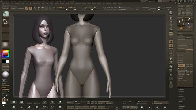Image resolution: width=196 pixels, height=110 pixels.
Task: Toggle the Rgb channel button
Action: [60, 7]
